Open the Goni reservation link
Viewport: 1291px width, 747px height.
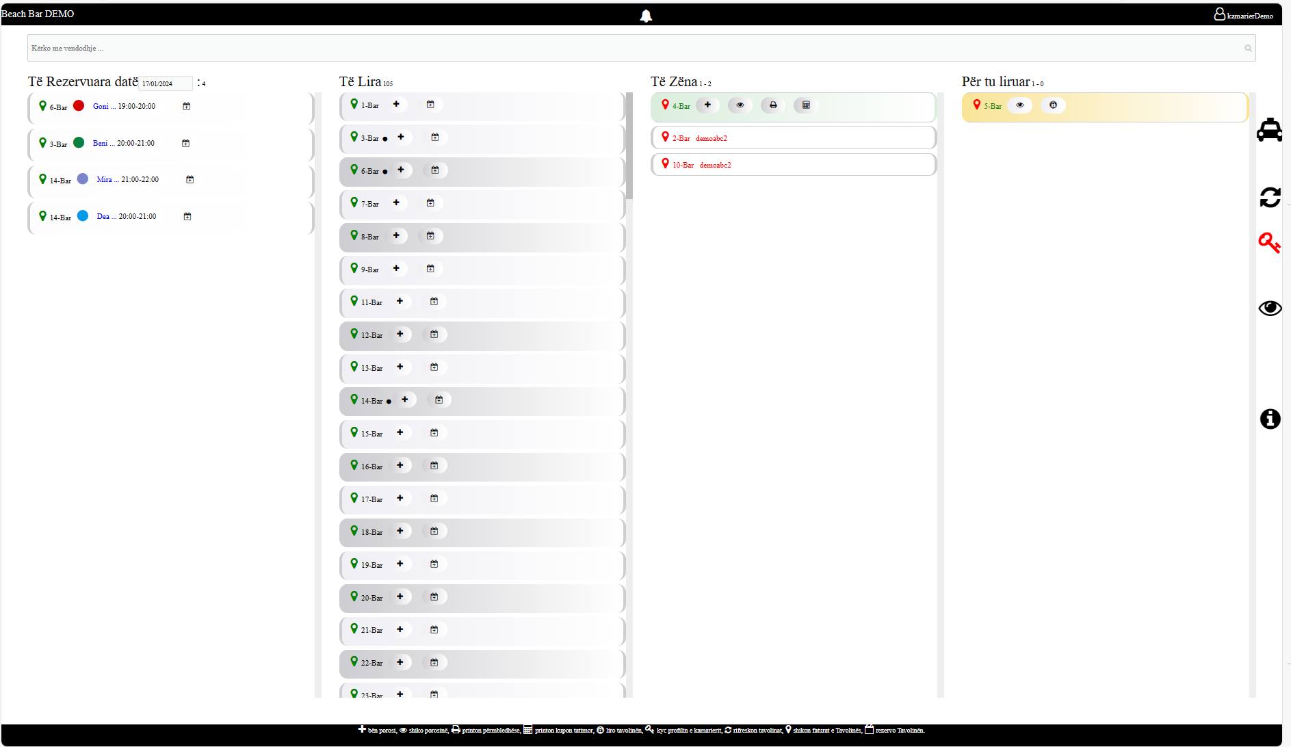(104, 107)
